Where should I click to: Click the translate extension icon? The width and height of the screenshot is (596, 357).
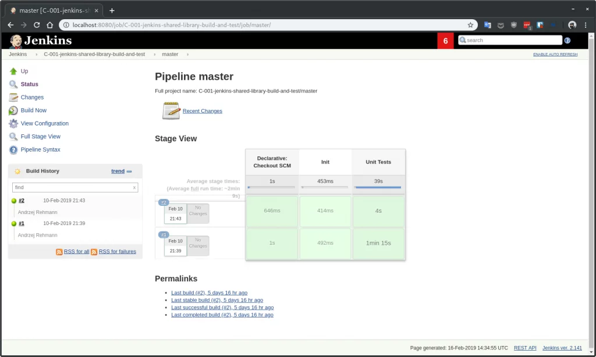tap(487, 25)
